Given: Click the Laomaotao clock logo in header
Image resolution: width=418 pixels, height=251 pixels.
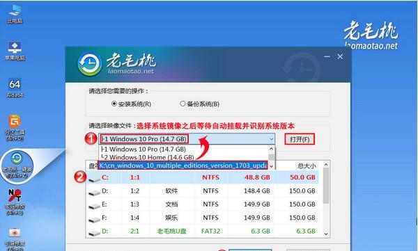Looking at the screenshot, I should [x=90, y=63].
